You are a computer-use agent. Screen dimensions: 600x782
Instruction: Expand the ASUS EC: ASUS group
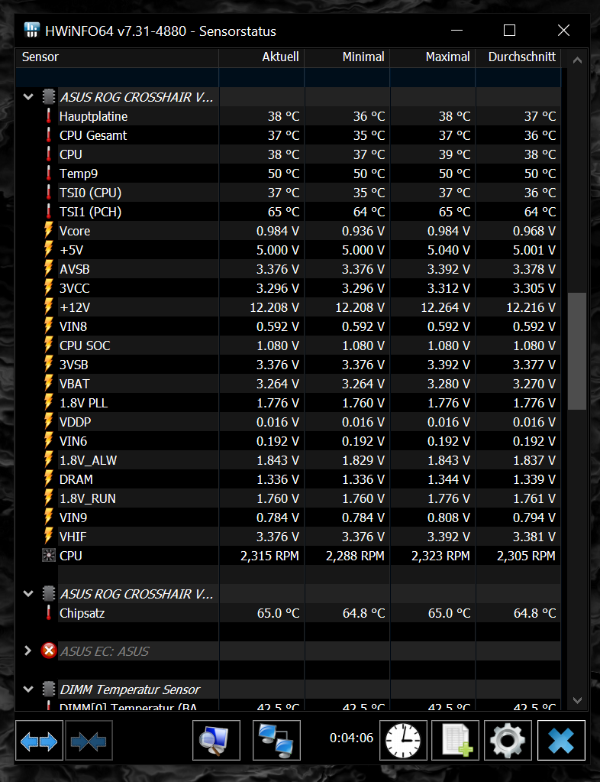(x=28, y=651)
